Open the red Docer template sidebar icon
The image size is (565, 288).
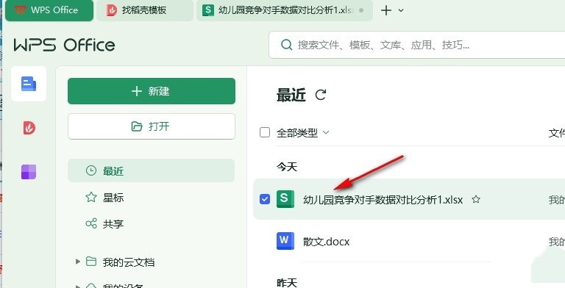pos(29,127)
